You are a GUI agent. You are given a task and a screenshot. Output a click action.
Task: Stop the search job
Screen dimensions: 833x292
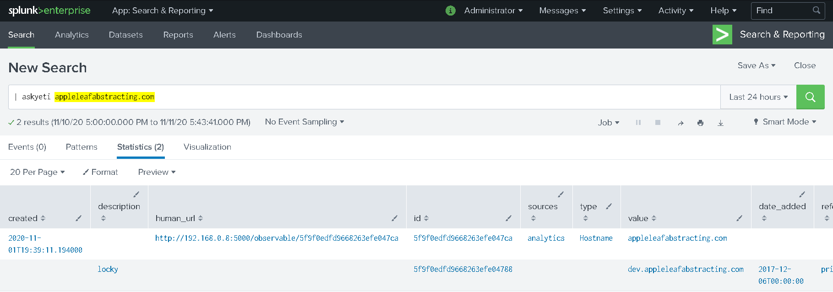[x=658, y=123]
